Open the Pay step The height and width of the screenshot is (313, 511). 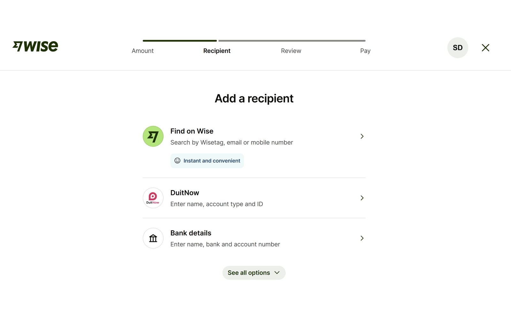365,51
